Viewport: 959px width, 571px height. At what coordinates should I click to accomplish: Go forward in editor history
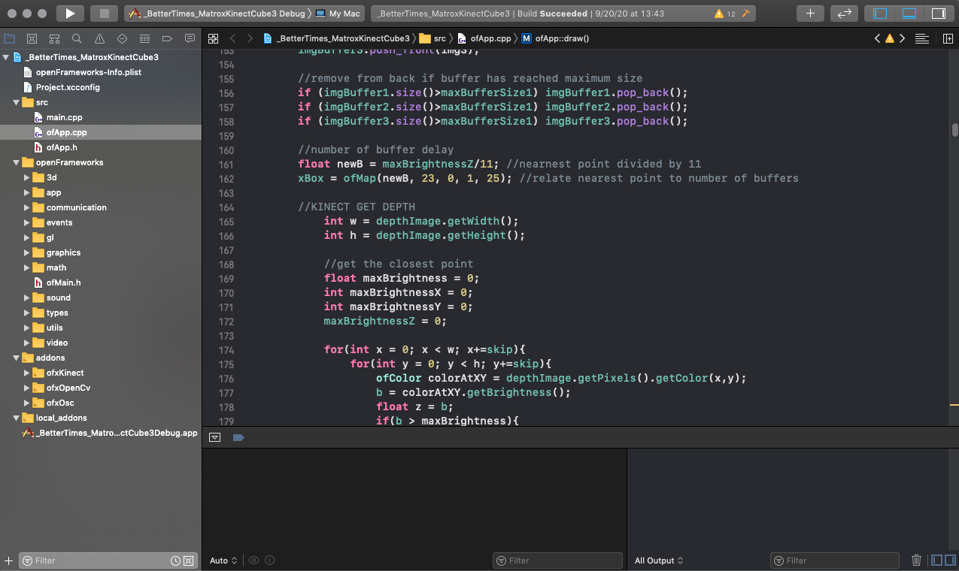click(x=250, y=38)
